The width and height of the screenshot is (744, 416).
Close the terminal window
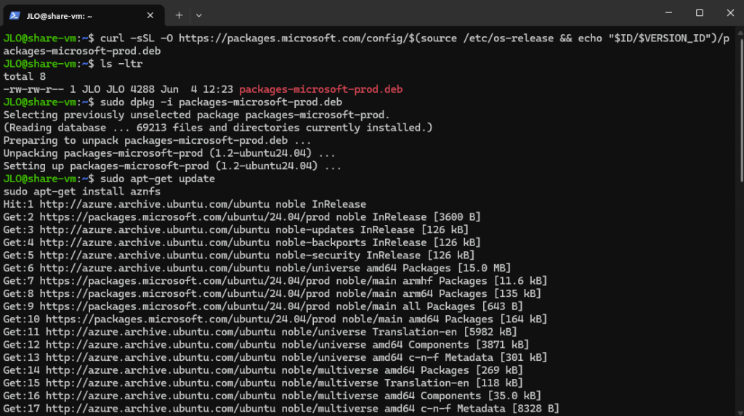[730, 13]
